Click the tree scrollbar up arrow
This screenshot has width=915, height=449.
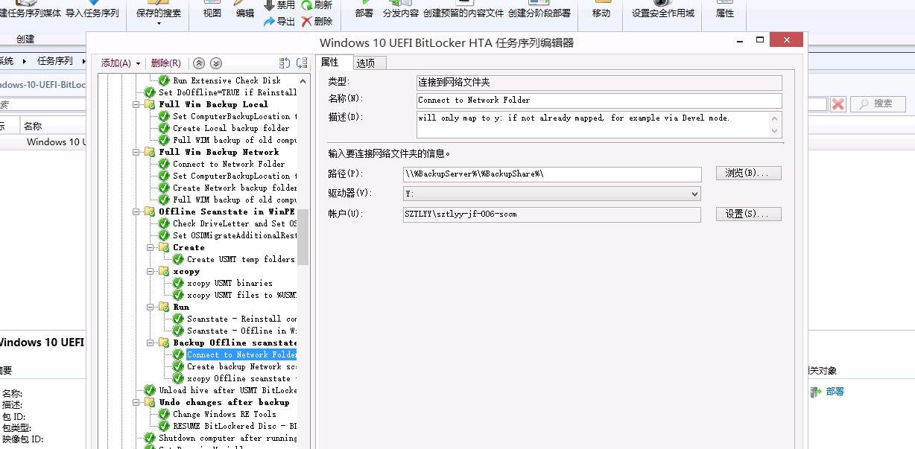[303, 80]
